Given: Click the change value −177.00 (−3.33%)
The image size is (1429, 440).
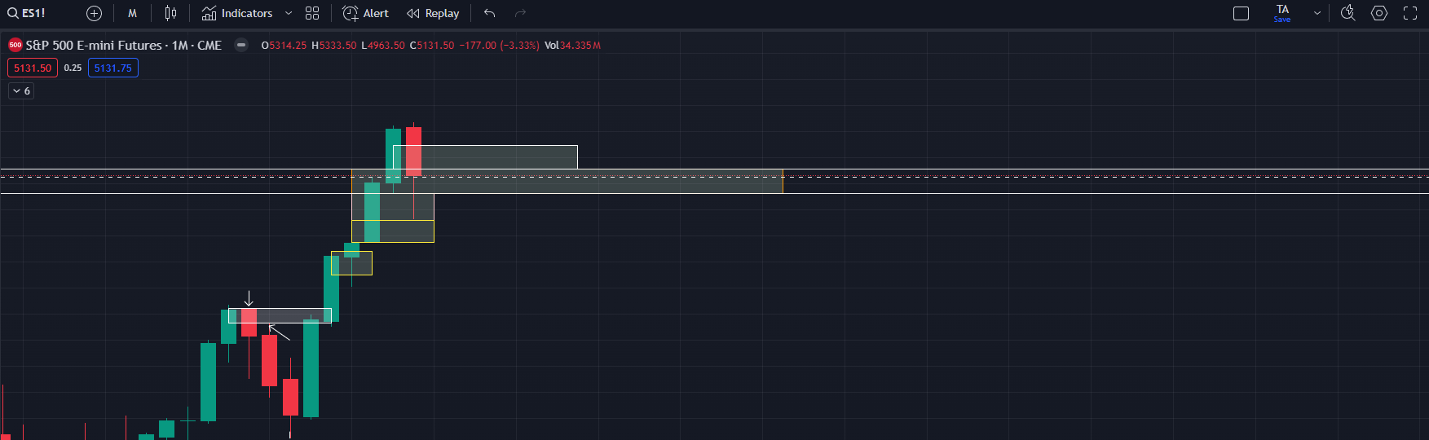Looking at the screenshot, I should pyautogui.click(x=499, y=46).
